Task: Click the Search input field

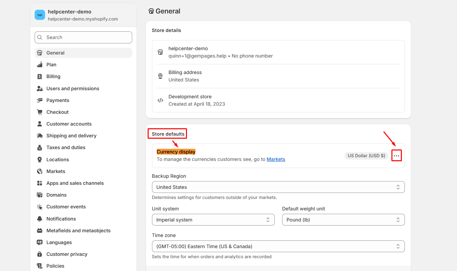Action: pyautogui.click(x=83, y=37)
